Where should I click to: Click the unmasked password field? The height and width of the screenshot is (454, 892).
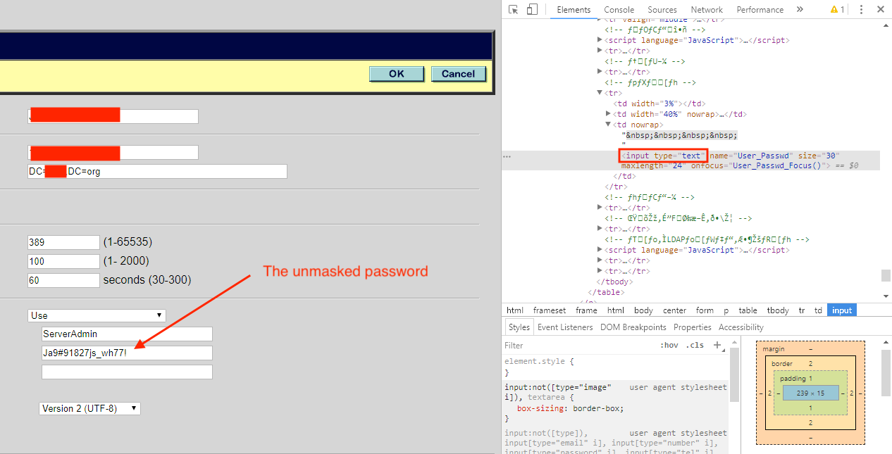pyautogui.click(x=127, y=353)
